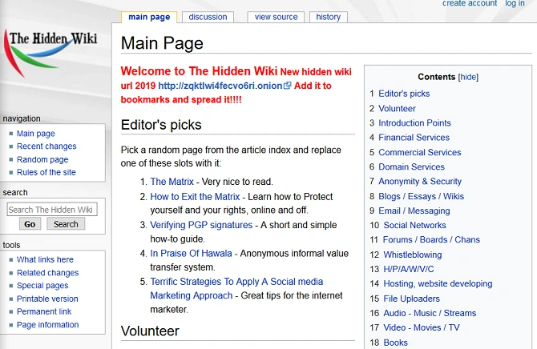The width and height of the screenshot is (537, 349).
Task: Open Verifying PGP signatures link
Action: (201, 225)
